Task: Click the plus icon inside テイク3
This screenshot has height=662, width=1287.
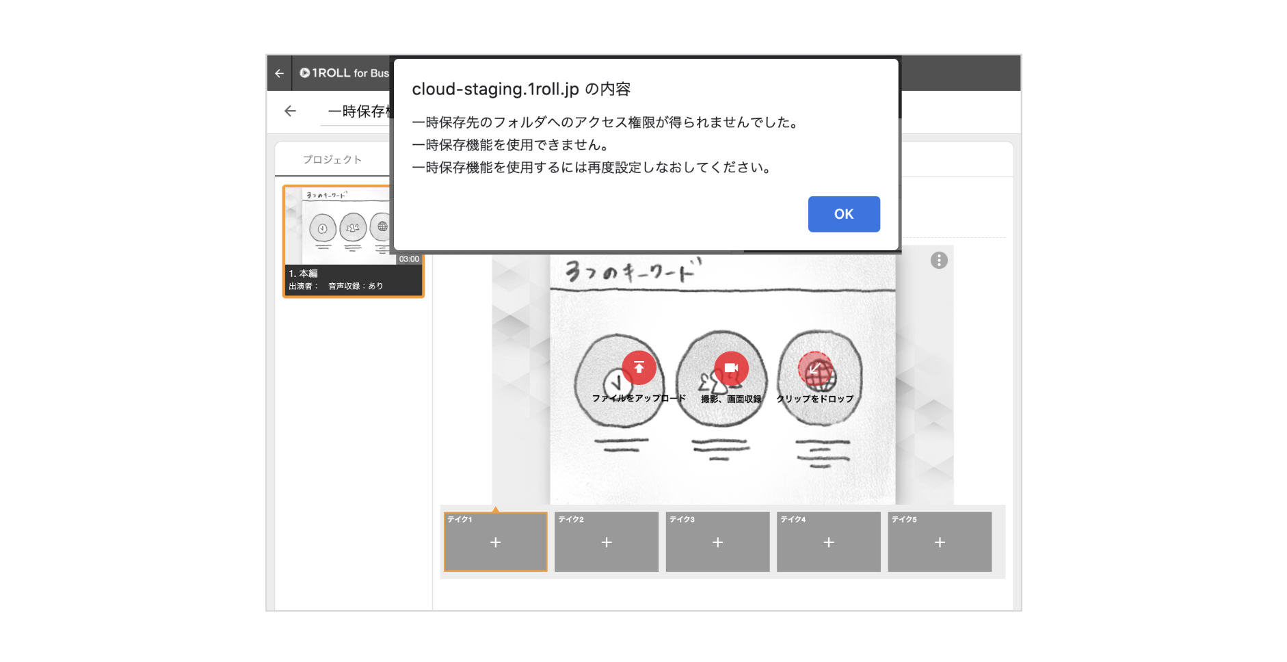Action: click(x=717, y=542)
